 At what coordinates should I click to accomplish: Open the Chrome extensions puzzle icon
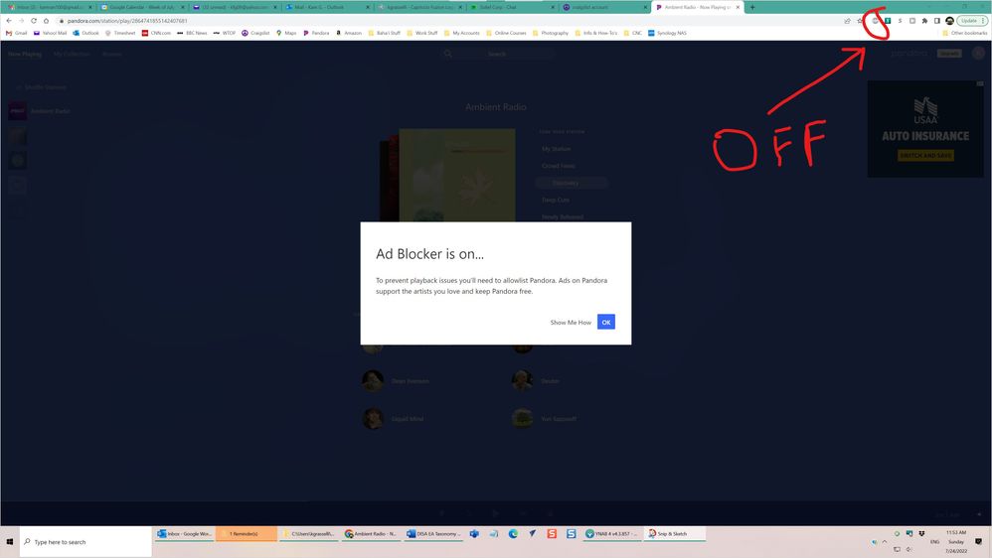924,21
